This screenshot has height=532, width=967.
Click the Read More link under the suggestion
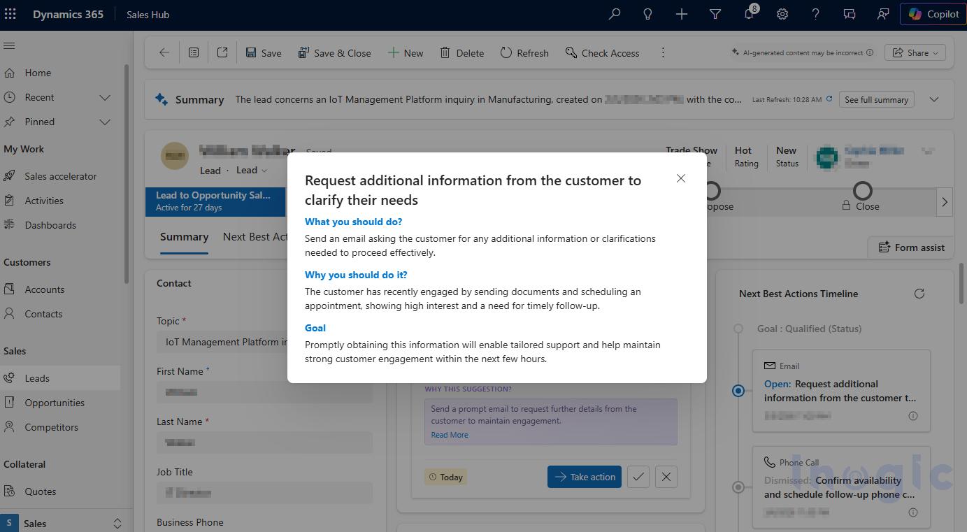point(450,434)
